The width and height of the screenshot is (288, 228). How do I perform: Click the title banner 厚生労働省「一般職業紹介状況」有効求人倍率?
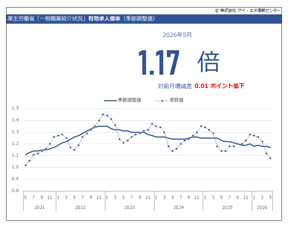(x=144, y=19)
